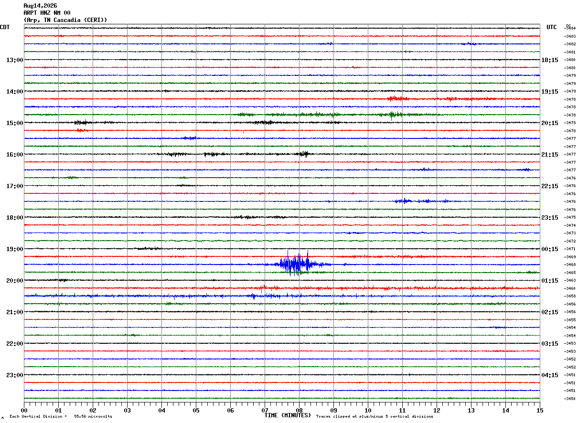
Task: Click the 00 minute axis tick label
Action: [x=24, y=410]
